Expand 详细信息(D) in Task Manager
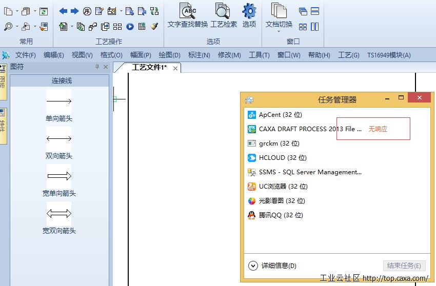 tap(272, 265)
